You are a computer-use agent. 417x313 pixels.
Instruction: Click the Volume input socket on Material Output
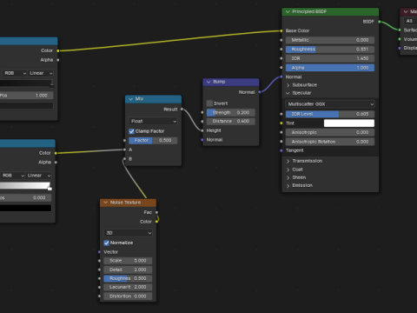[400, 39]
